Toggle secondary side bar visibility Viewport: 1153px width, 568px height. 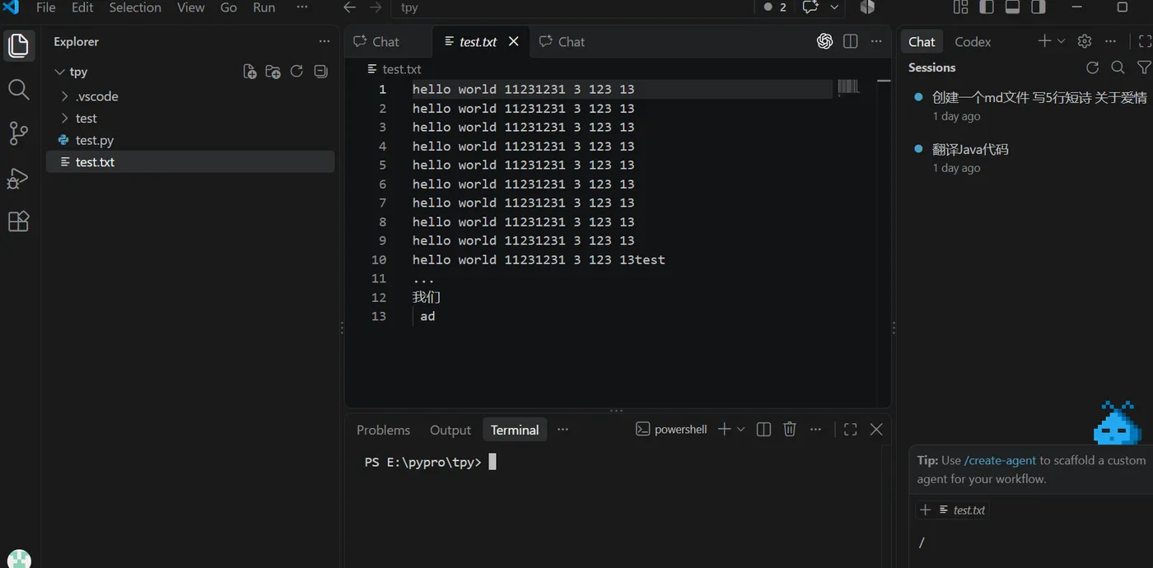pyautogui.click(x=1039, y=7)
